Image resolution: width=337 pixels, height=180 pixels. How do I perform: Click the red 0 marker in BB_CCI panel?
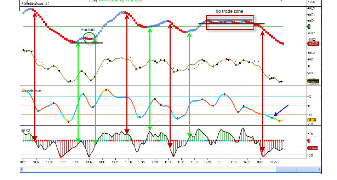pos(309,141)
